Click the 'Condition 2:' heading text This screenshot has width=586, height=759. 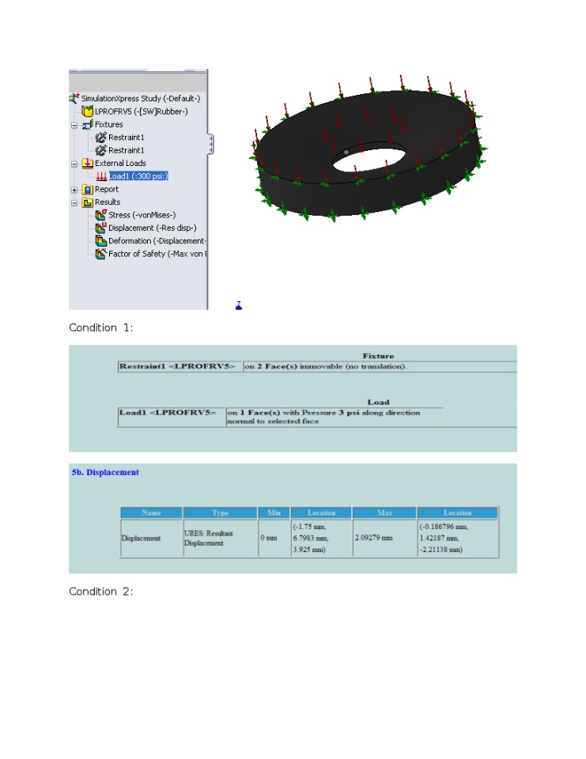click(x=100, y=591)
